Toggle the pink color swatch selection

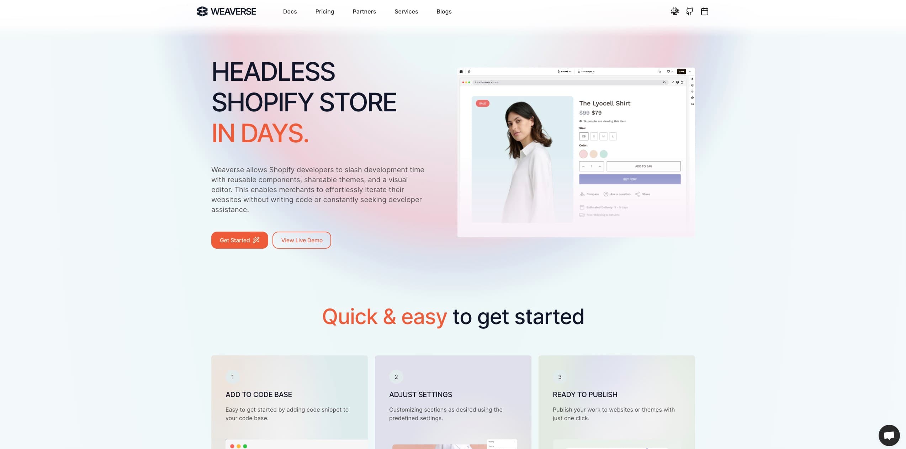[x=583, y=154]
